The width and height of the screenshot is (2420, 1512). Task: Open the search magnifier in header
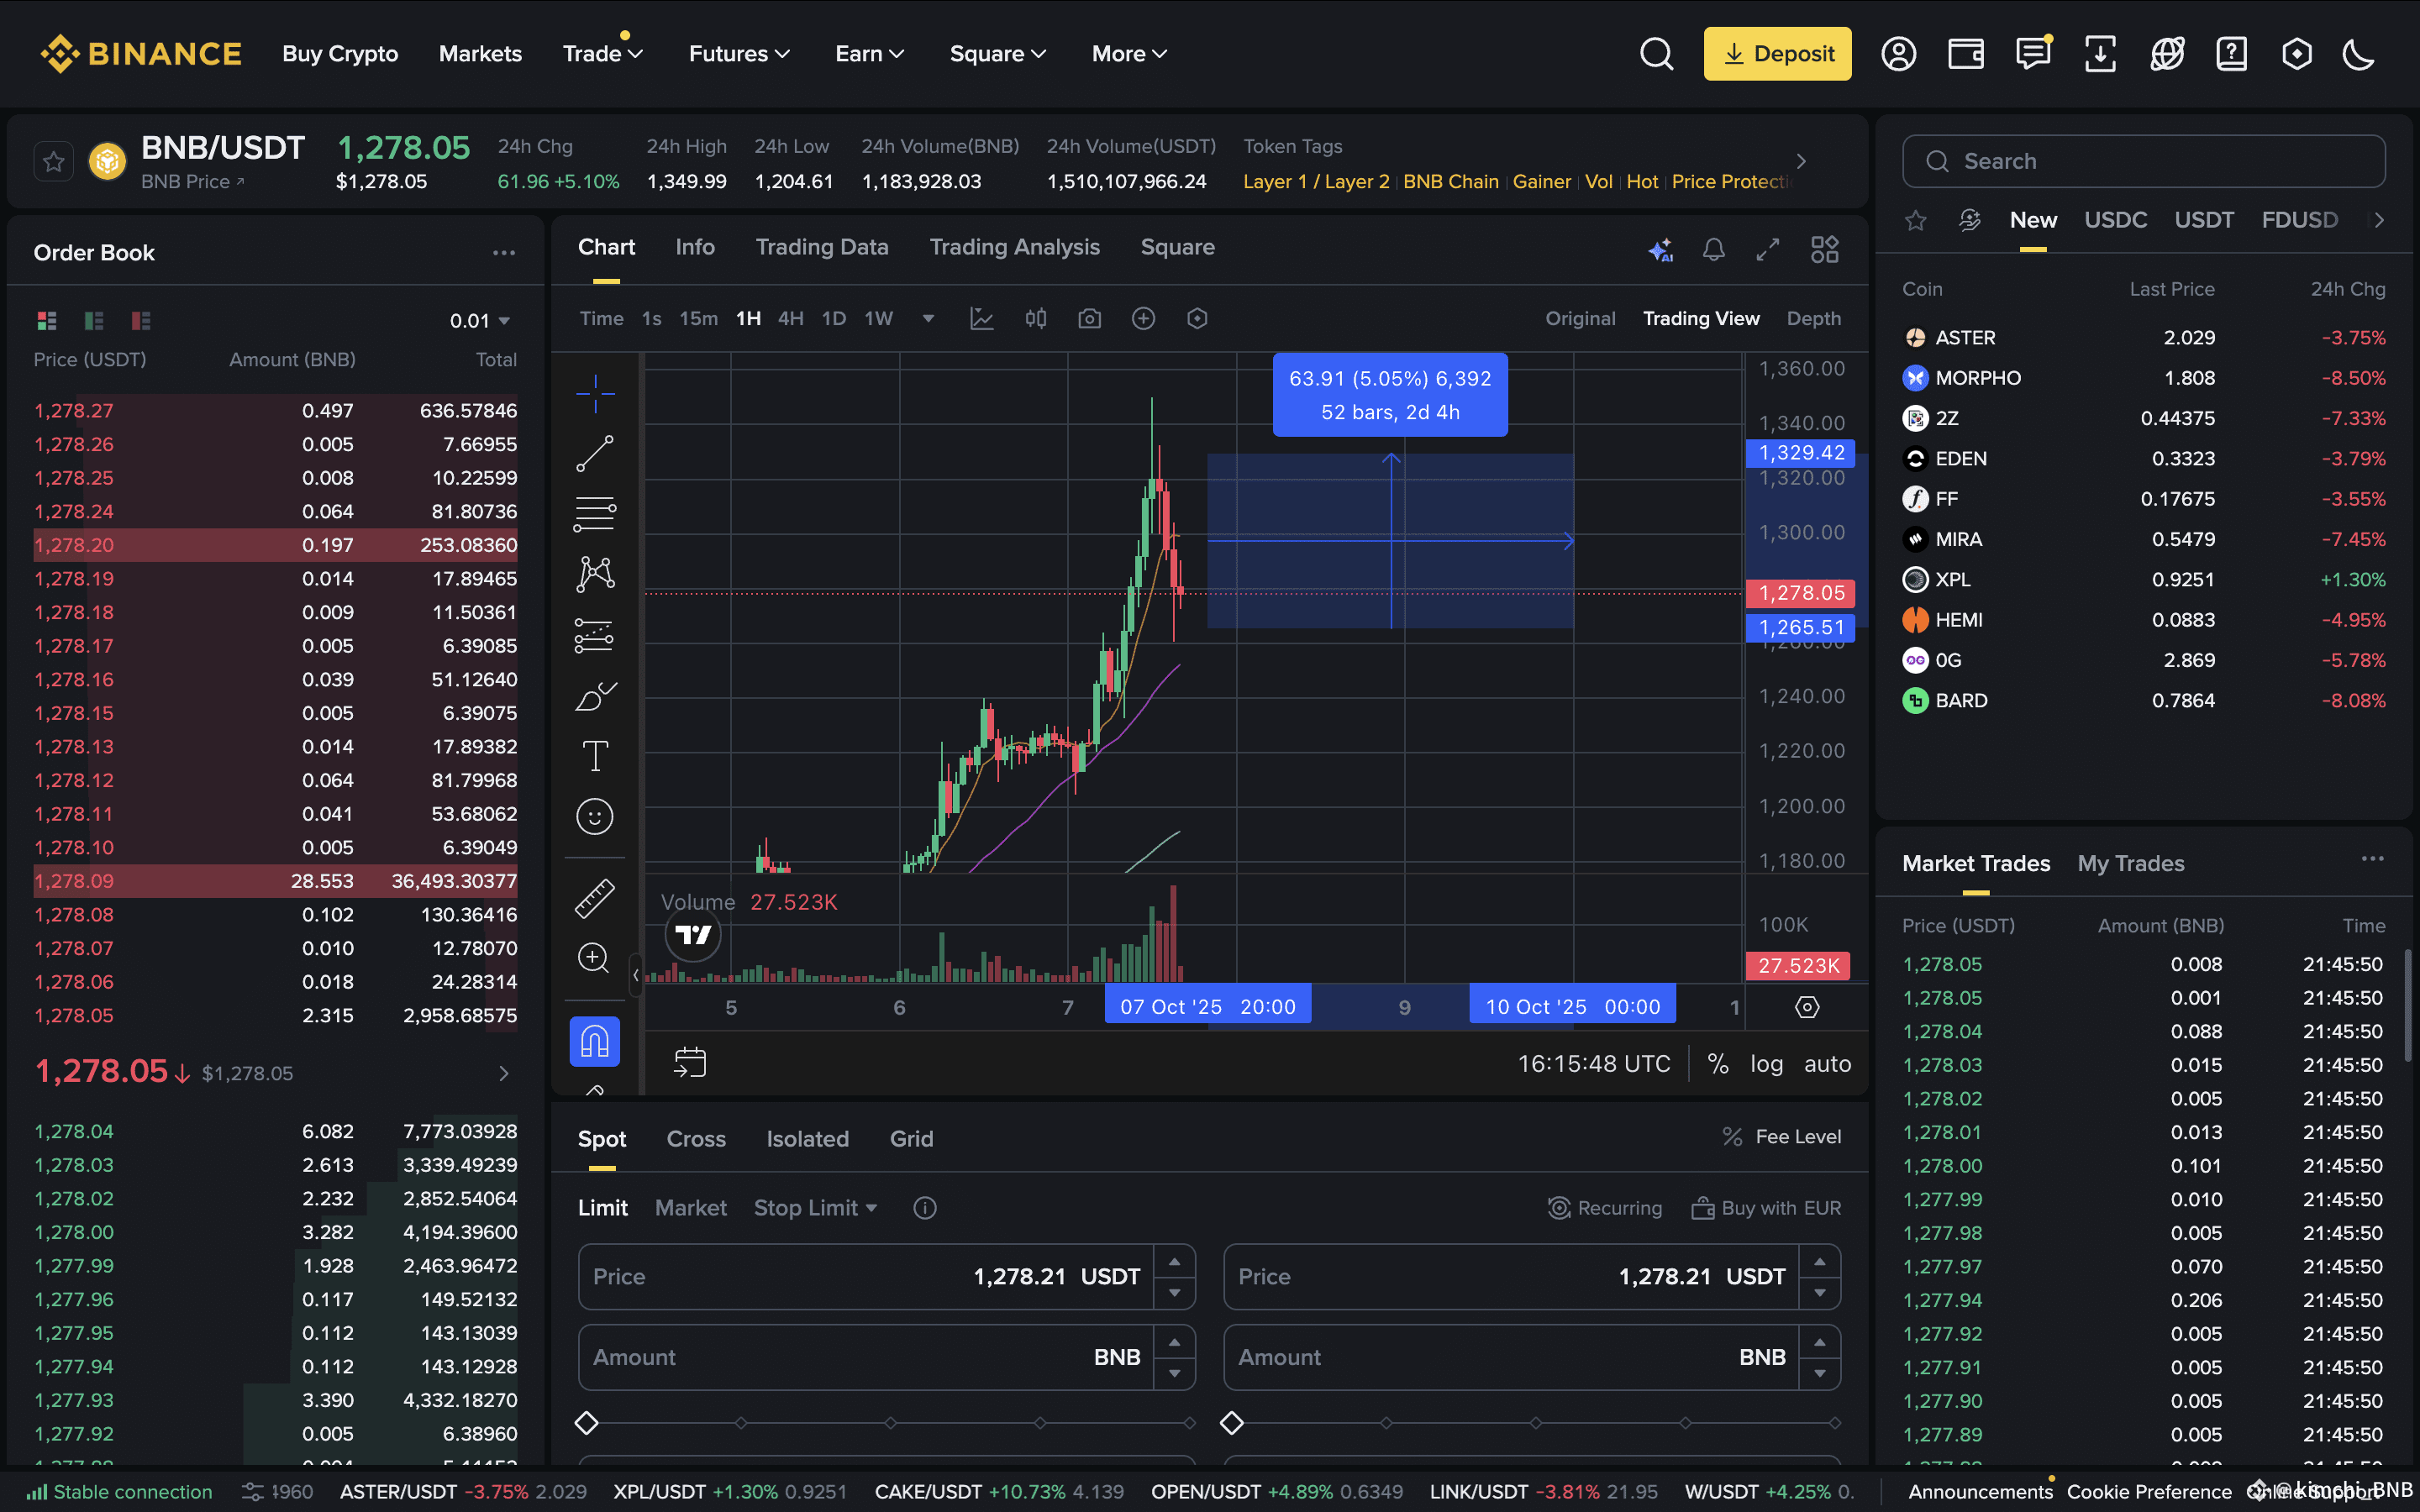click(x=1656, y=54)
